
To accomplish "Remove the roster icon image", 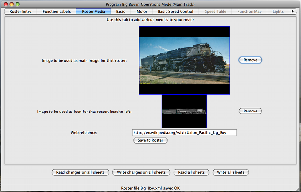I will coord(250,111).
